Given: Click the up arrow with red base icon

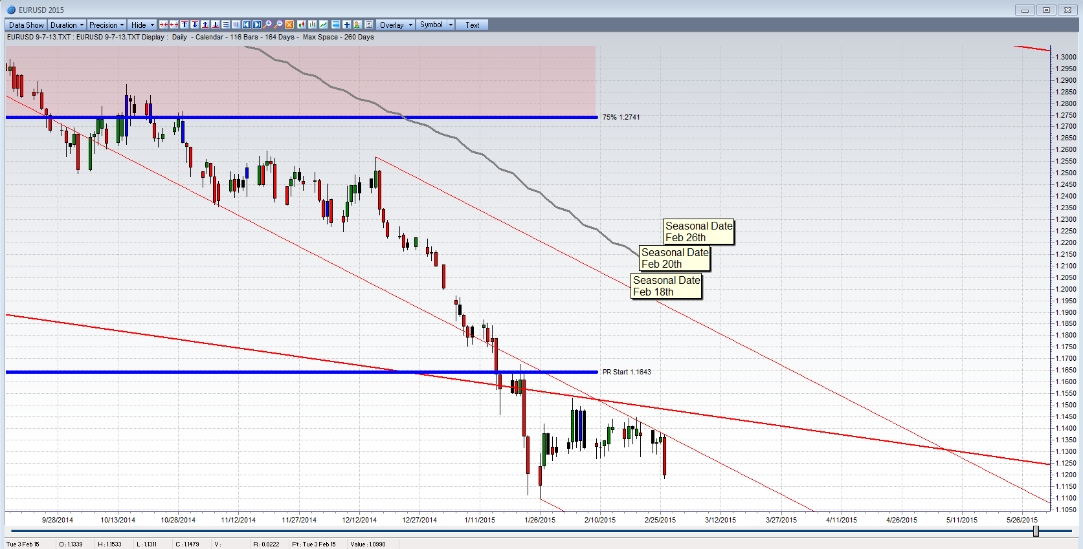Looking at the screenshot, I should (205, 25).
